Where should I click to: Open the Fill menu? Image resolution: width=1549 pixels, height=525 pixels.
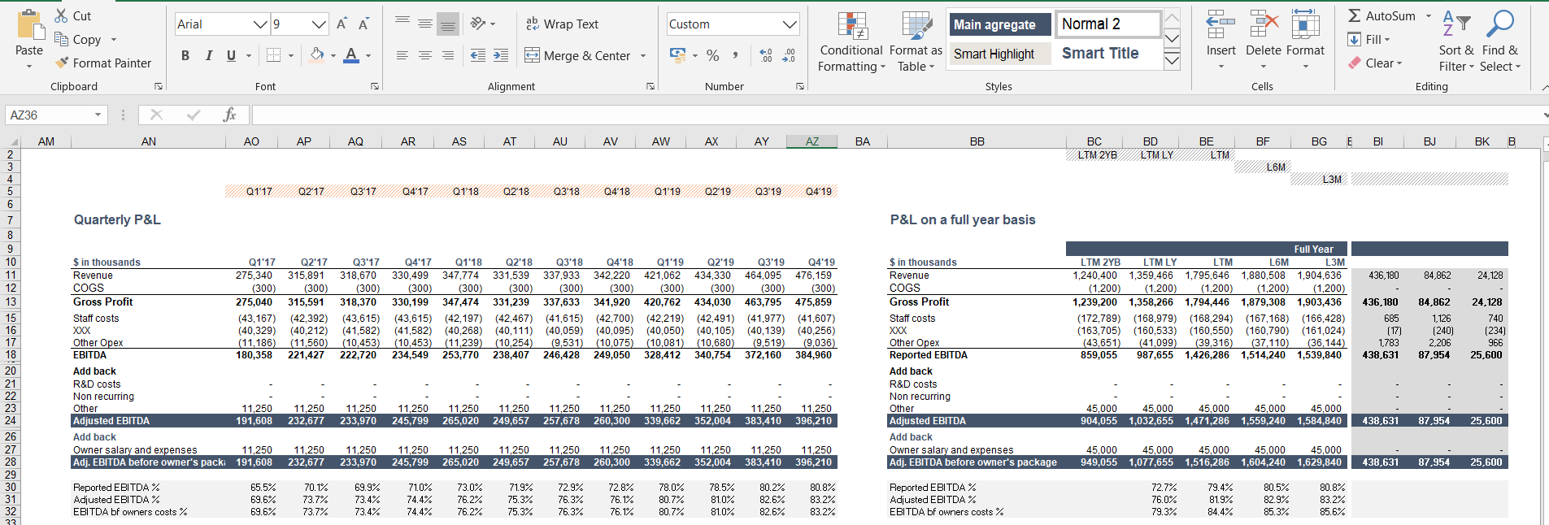click(x=1368, y=39)
